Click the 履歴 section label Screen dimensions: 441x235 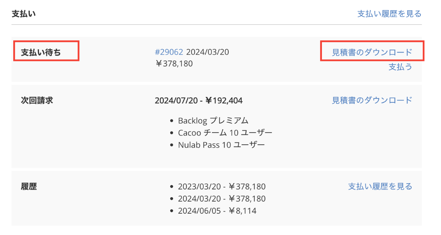[x=29, y=186]
